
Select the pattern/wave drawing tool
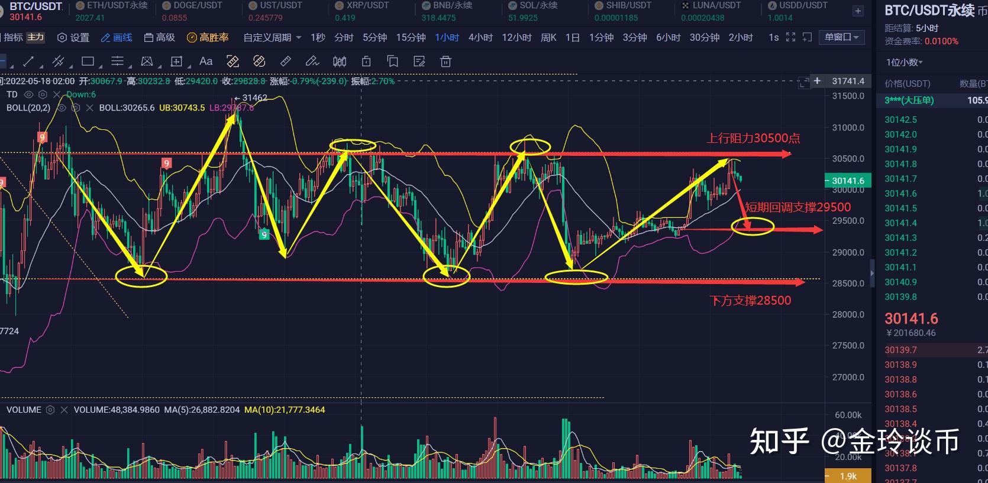point(147,61)
